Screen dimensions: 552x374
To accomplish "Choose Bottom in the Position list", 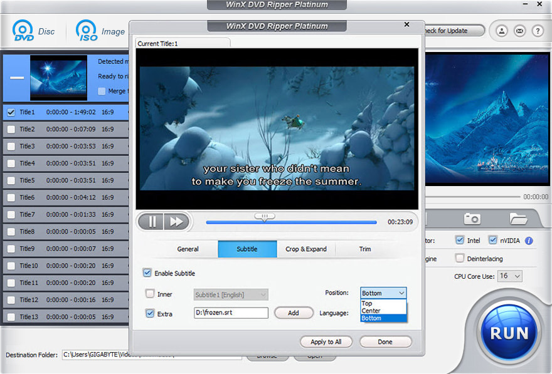I will (383, 318).
